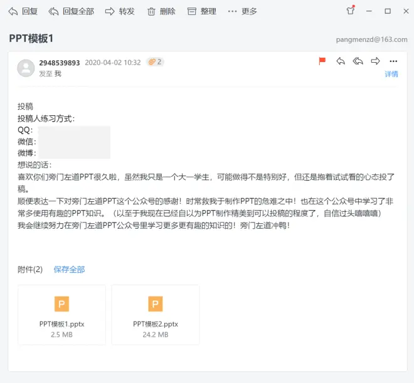The image size is (414, 383).
Task: Click the email address pangmenzd@163.com
Action: pos(371,39)
